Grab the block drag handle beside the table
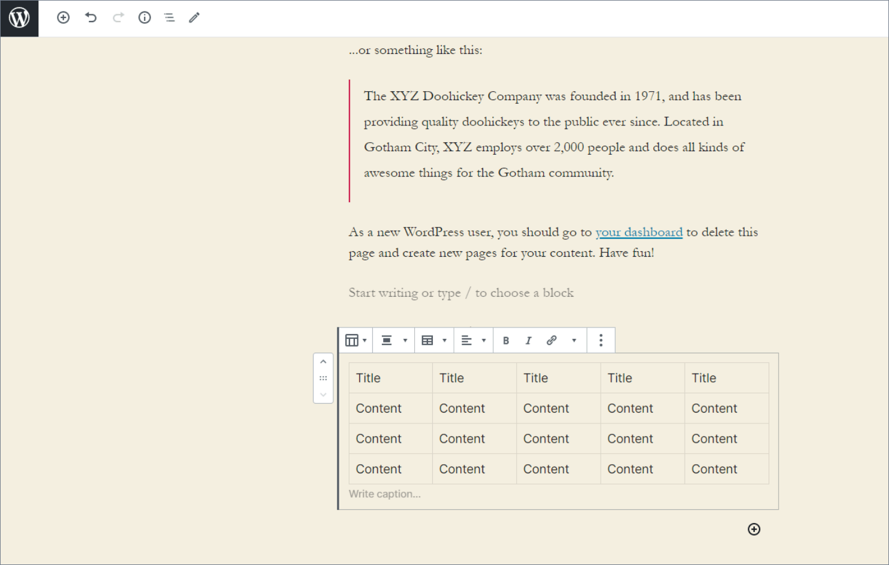 [323, 378]
